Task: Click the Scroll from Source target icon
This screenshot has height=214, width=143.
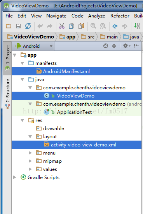Action: (106, 46)
